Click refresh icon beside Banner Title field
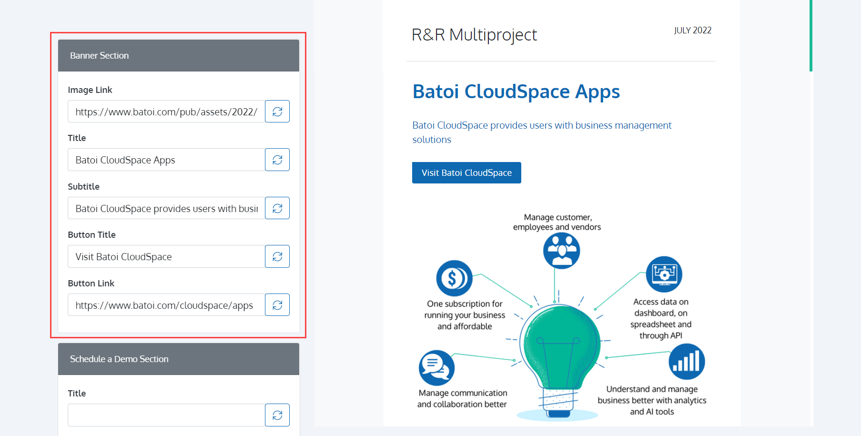The width and height of the screenshot is (861, 436). click(277, 160)
